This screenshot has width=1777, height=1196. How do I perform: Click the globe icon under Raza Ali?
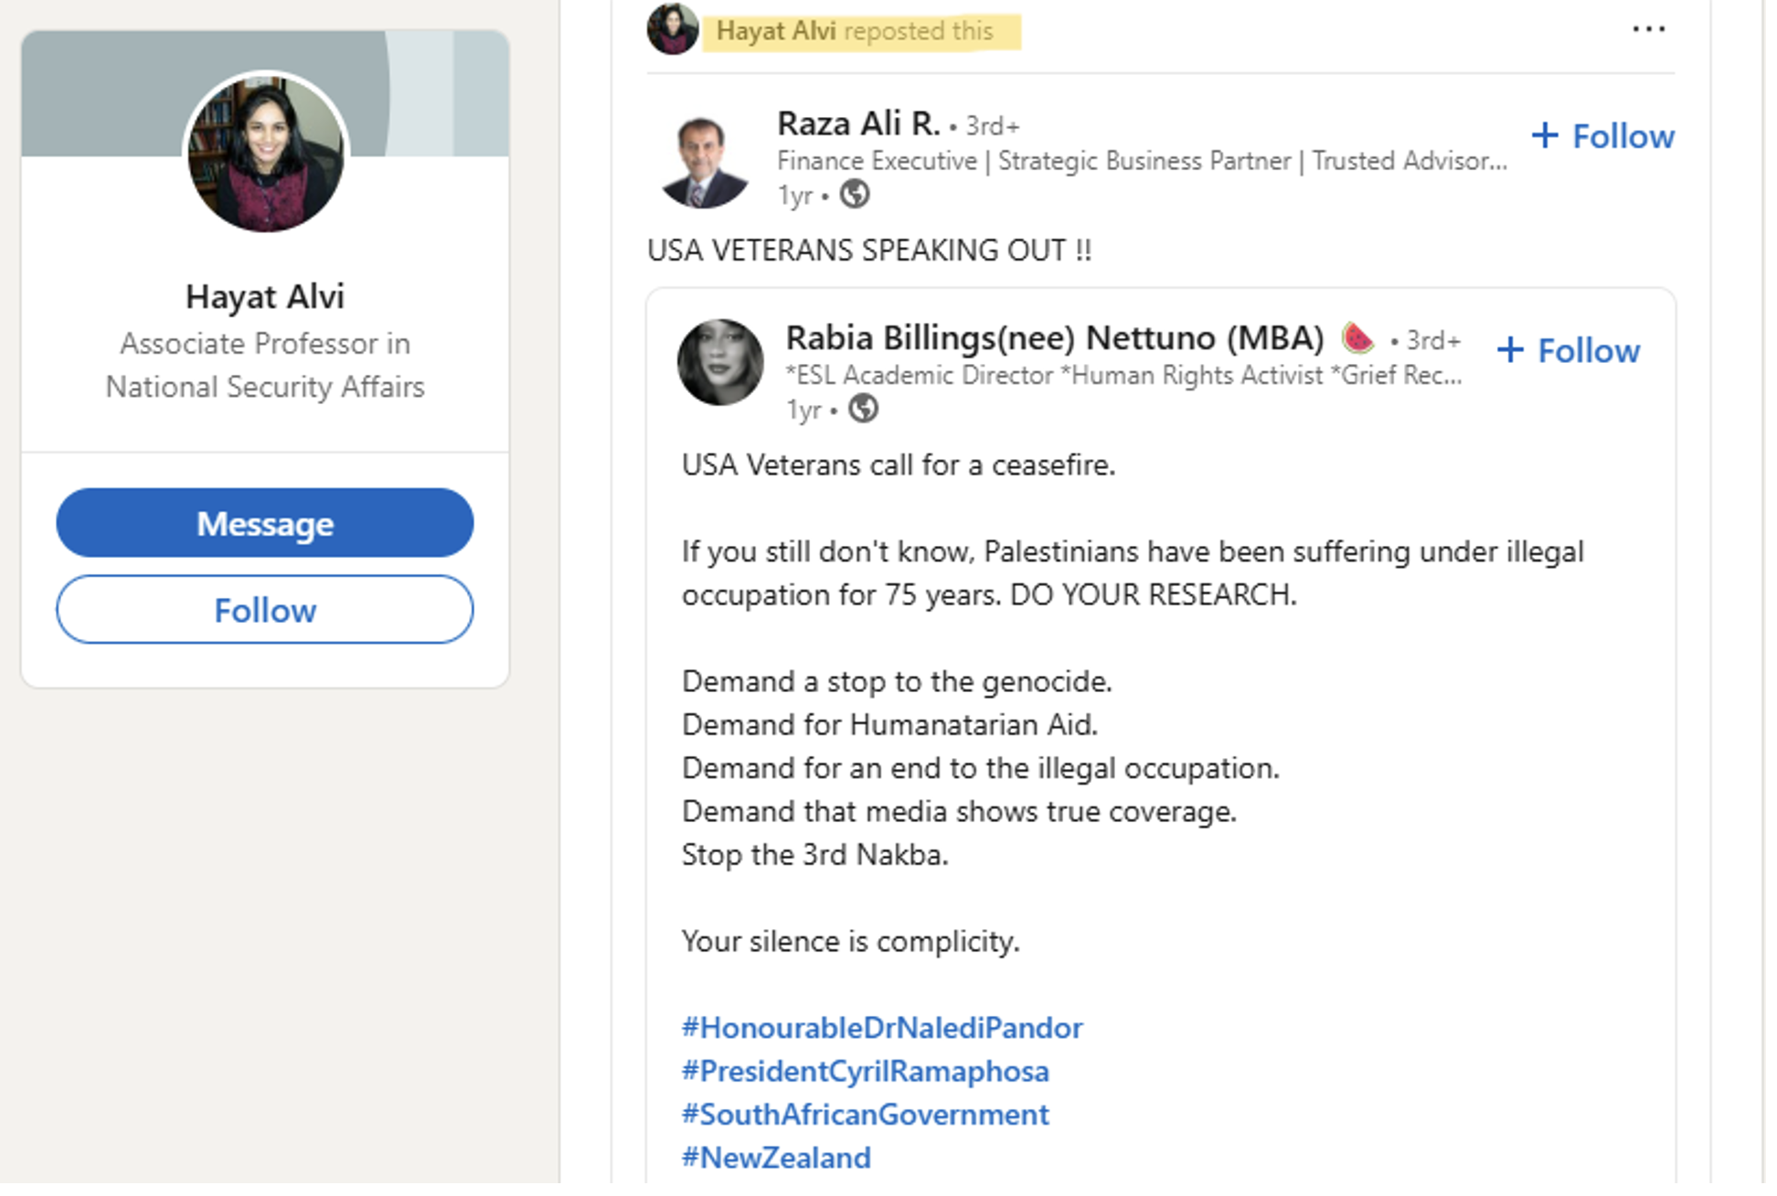point(854,195)
